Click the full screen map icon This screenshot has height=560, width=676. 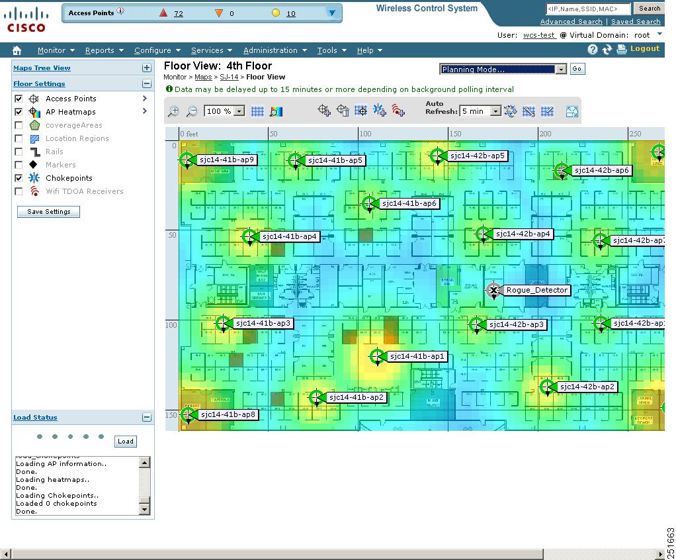[x=571, y=111]
